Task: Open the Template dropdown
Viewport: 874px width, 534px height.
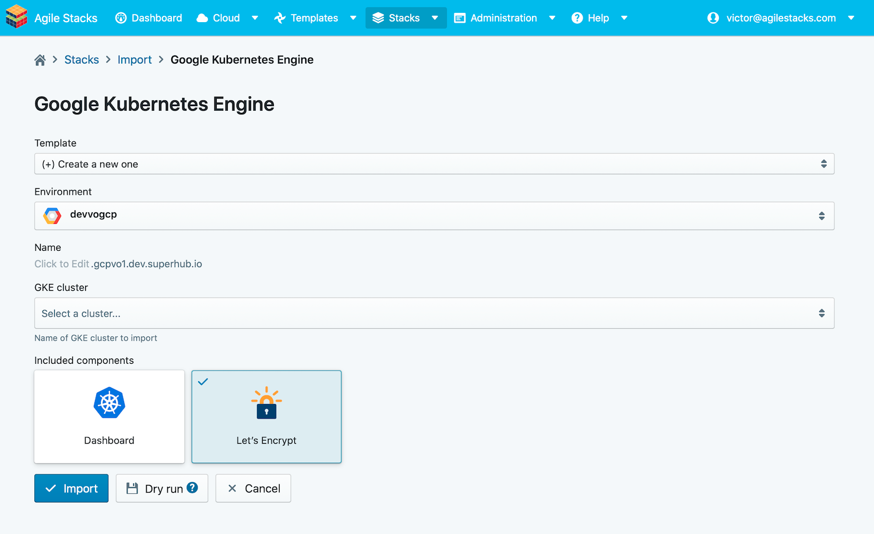Action: tap(434, 164)
